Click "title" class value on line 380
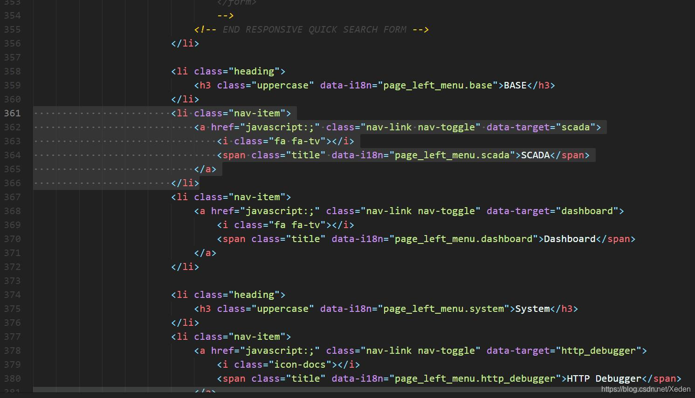 click(306, 378)
